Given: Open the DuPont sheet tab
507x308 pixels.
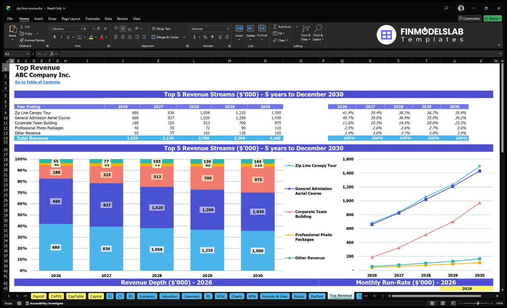Looking at the screenshot, I should pyautogui.click(x=317, y=296).
